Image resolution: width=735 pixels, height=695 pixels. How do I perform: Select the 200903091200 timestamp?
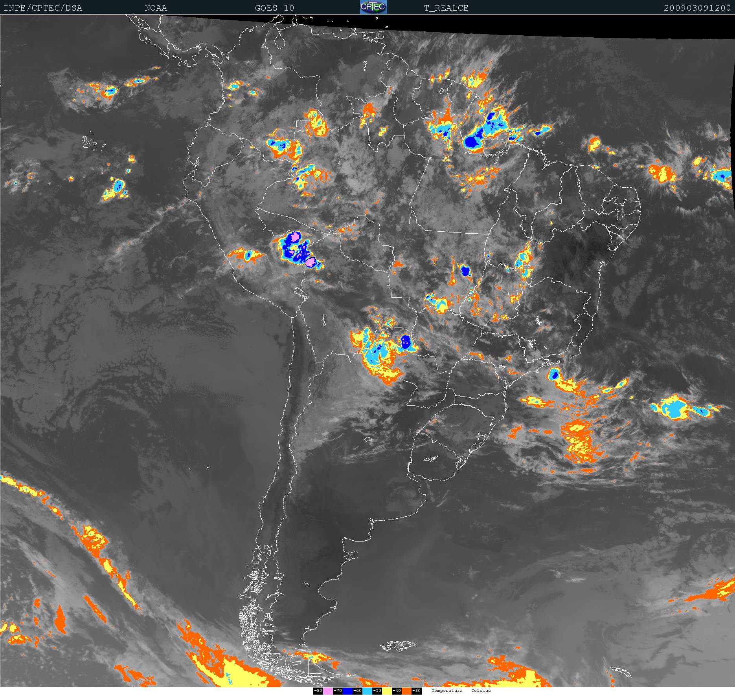(697, 8)
